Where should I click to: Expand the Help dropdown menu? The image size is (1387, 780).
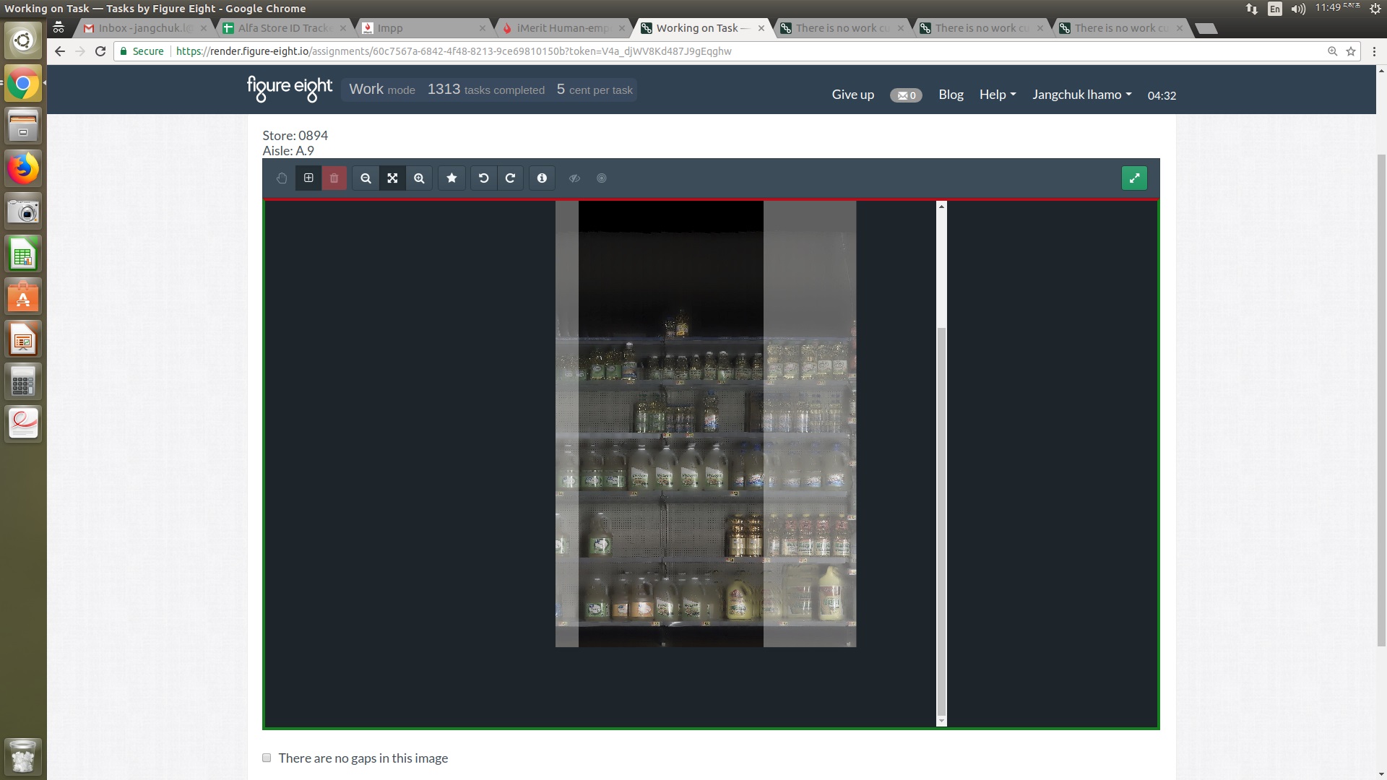997,95
